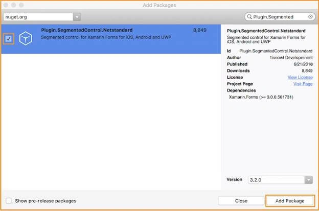Click the window minimize traffic-light button
The image size is (319, 211).
click(14, 5)
